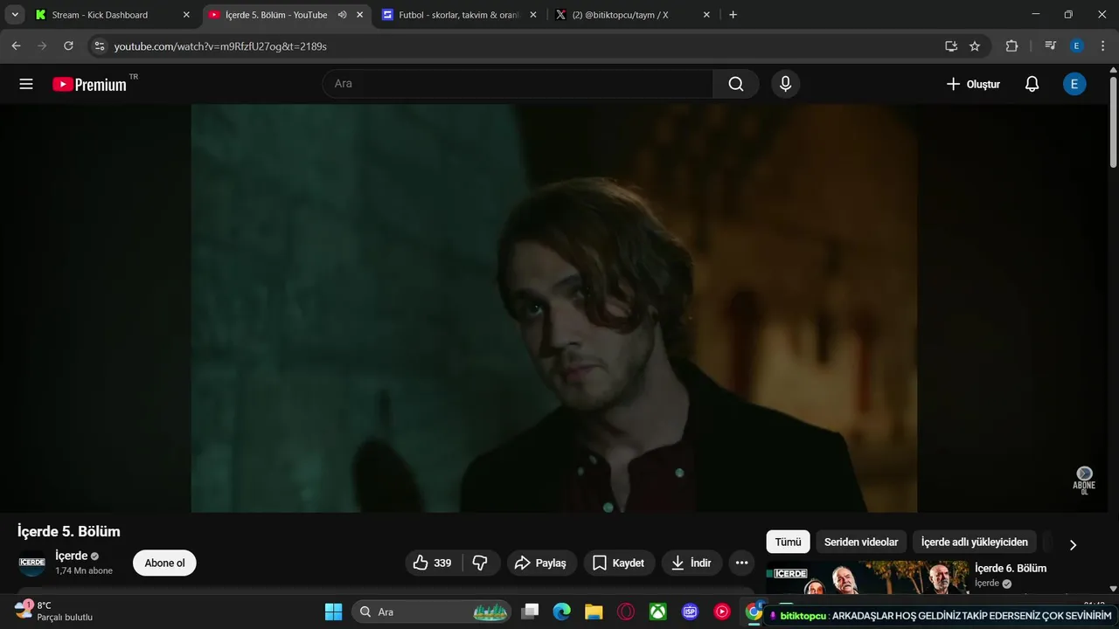Click the search magnifier button
The image size is (1119, 629).
736,84
